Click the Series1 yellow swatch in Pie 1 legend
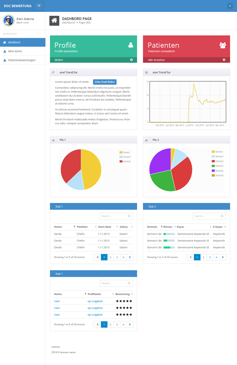237x365 pixels. [x=121, y=153]
